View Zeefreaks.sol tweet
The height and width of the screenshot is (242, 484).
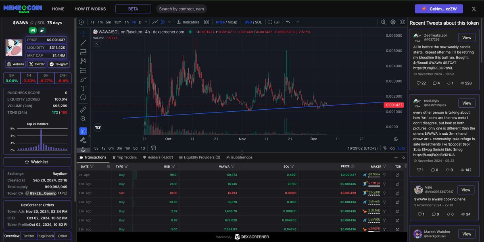pyautogui.click(x=467, y=38)
